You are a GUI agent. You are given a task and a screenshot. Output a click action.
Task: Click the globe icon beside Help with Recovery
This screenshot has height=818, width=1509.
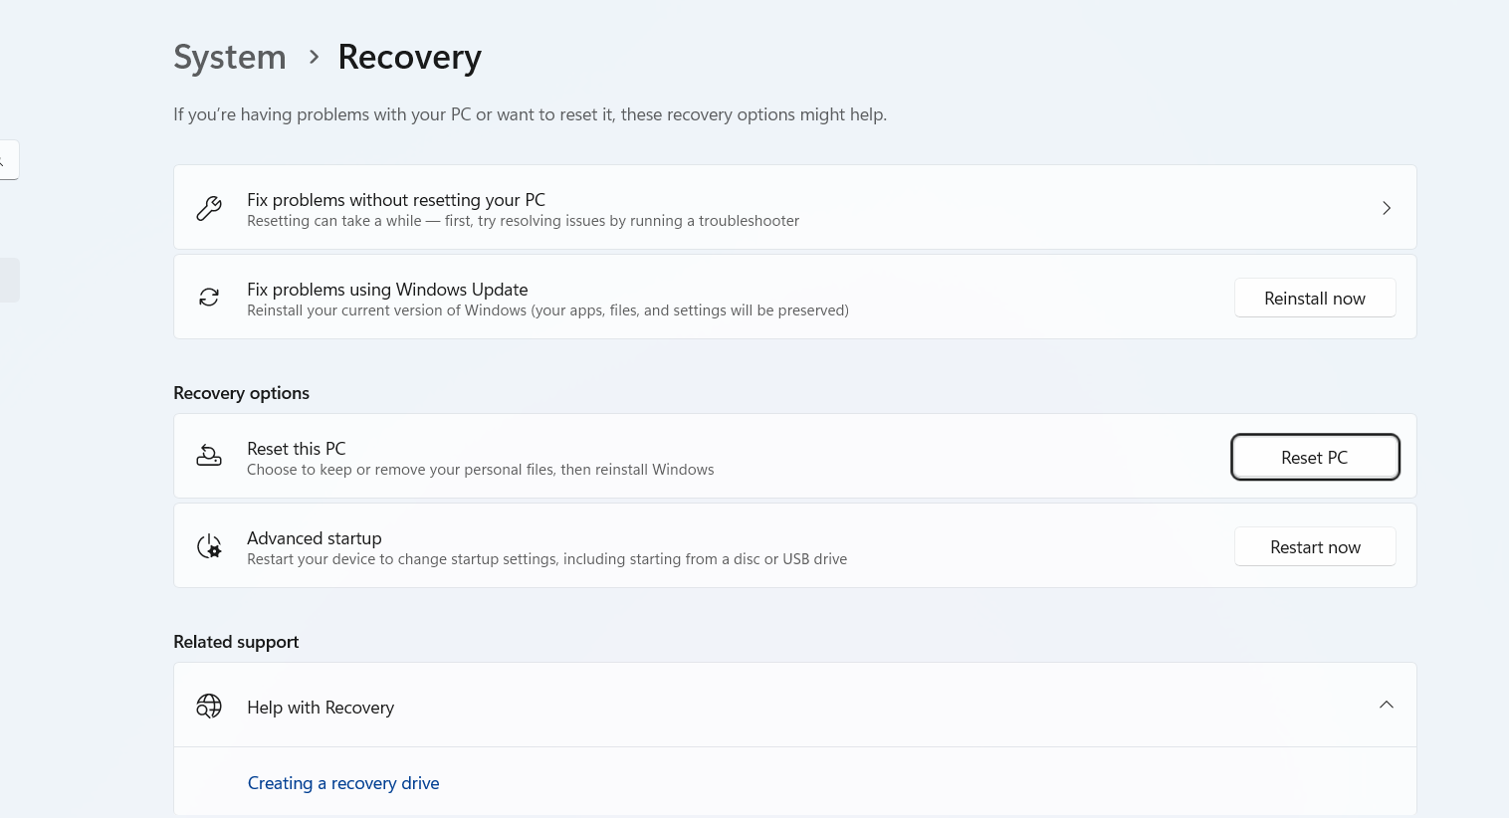(209, 706)
